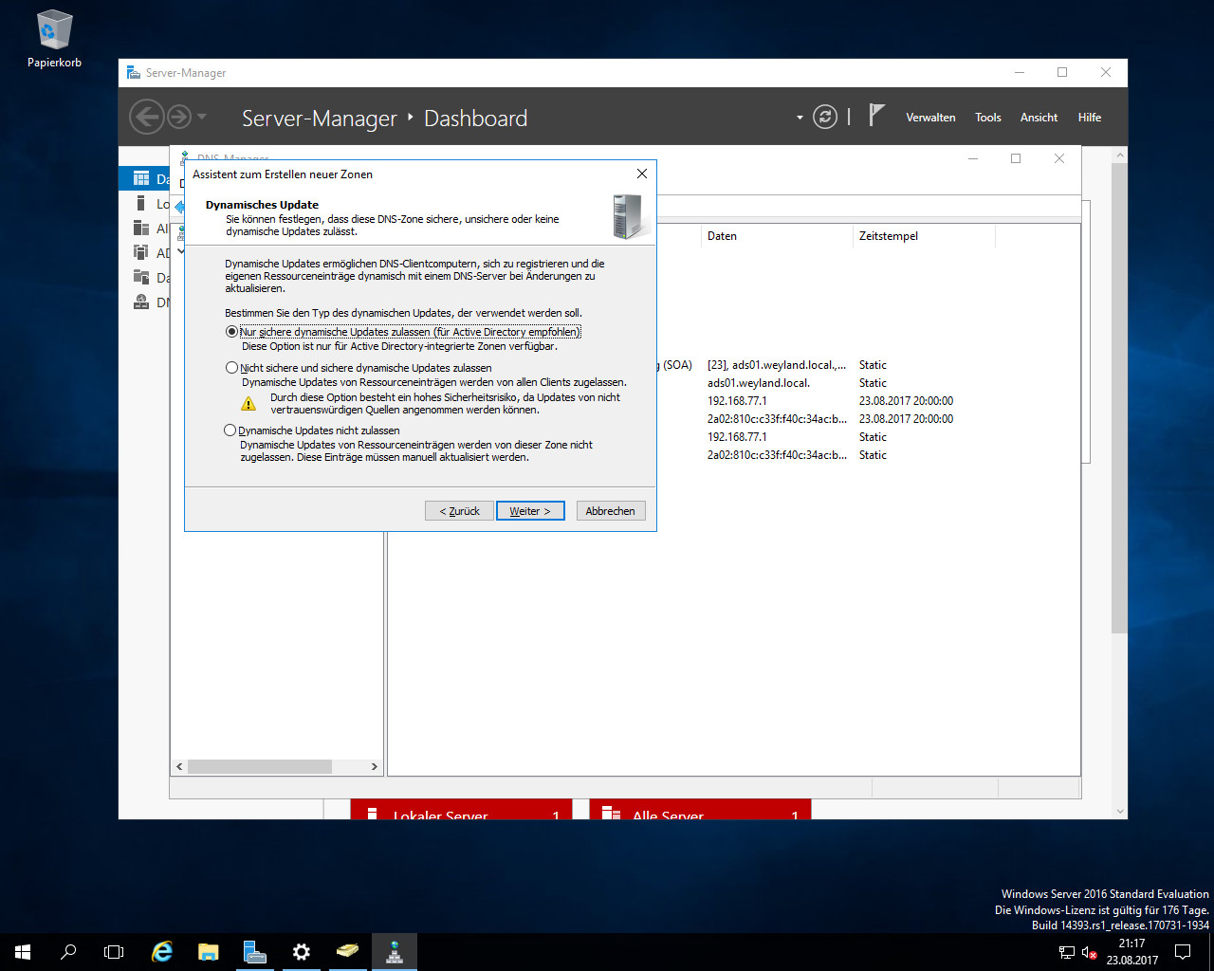Open the Settings gear in taskbar
Viewport: 1214px width, 971px height.
tap(301, 952)
